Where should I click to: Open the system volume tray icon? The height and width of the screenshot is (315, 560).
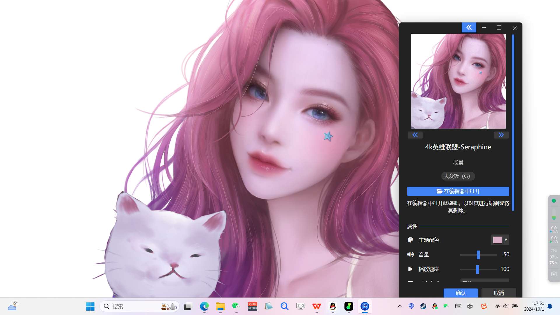(x=506, y=306)
